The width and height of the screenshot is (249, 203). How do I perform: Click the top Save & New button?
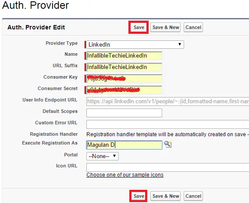[x=165, y=27]
